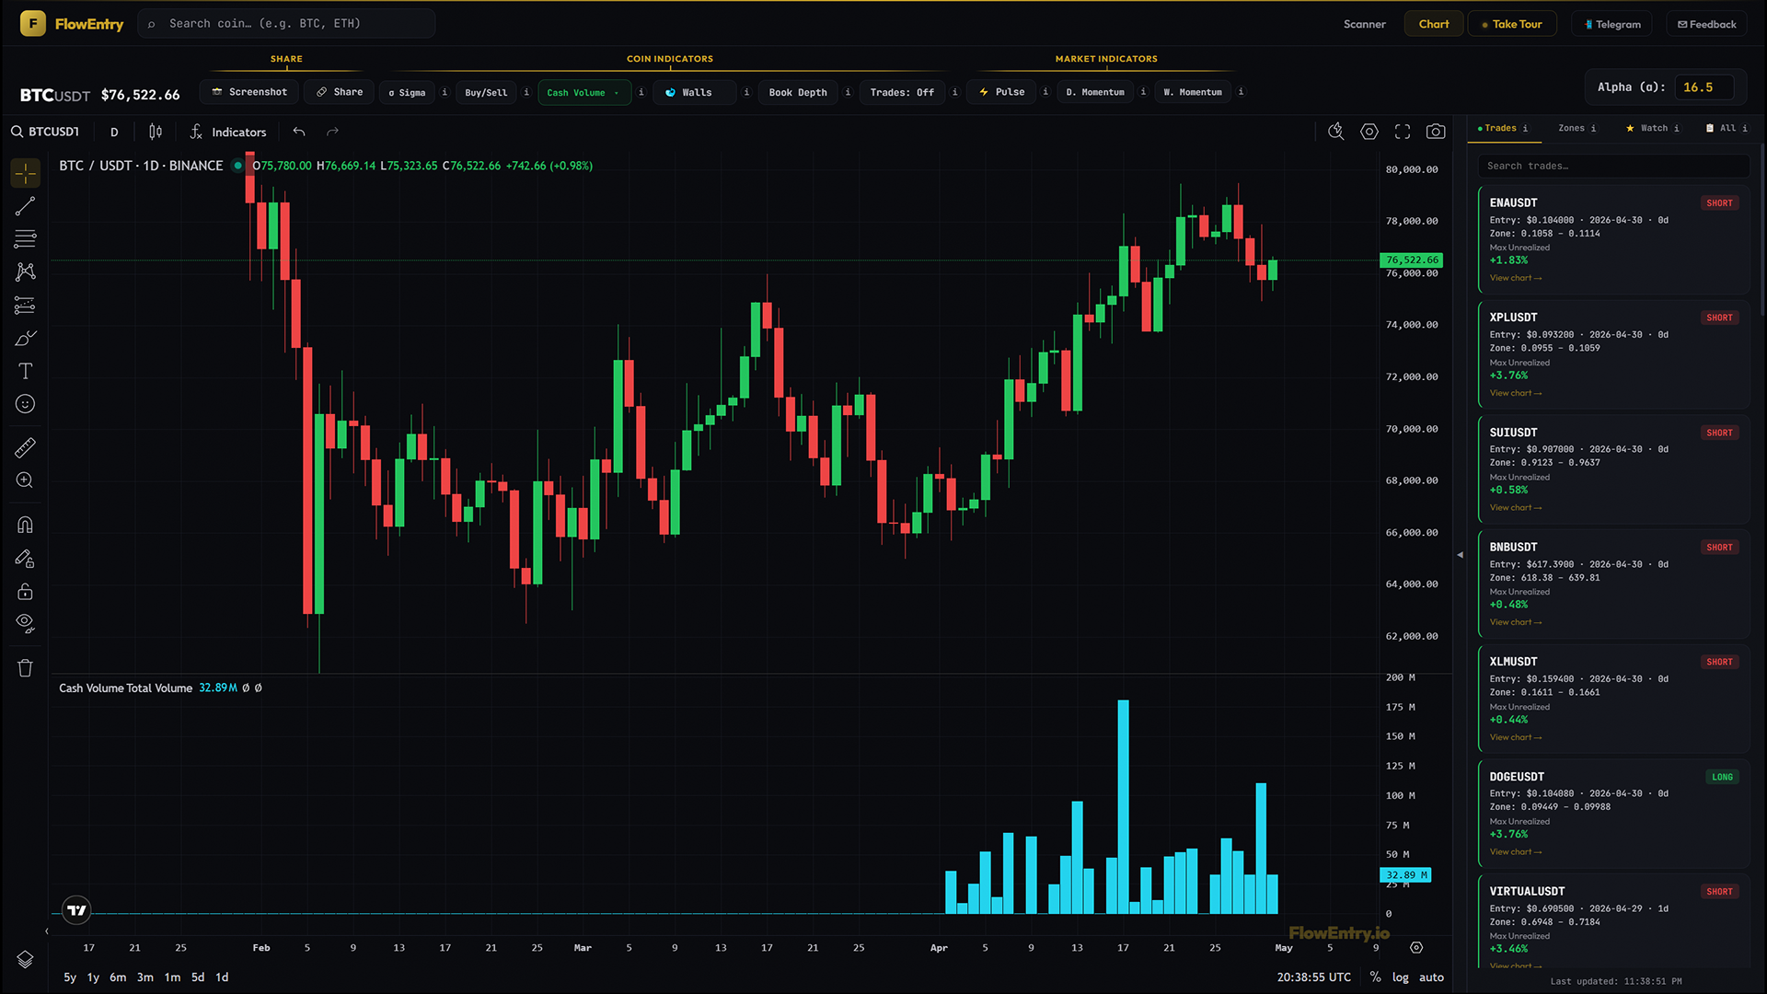The height and width of the screenshot is (994, 1767).
Task: Activate the zoom in tool
Action: pyautogui.click(x=25, y=480)
